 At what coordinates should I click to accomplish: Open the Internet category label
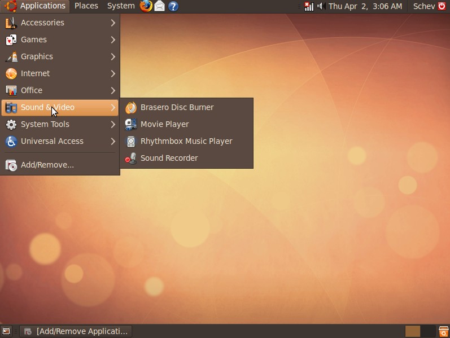(x=36, y=73)
